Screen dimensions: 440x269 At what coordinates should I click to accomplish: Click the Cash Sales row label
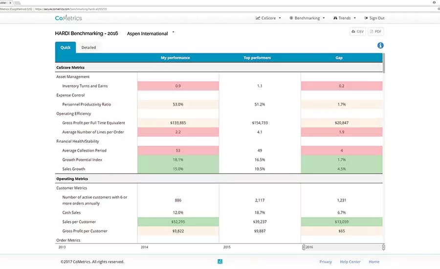tap(71, 213)
